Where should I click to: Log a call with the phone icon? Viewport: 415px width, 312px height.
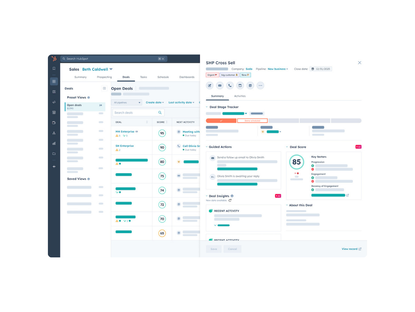230,85
